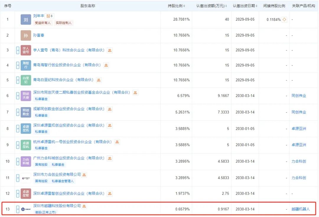Viewport: 319px width, 217px height.
Task: Click the 同创数金 avatar tile
Action: coord(26,112)
